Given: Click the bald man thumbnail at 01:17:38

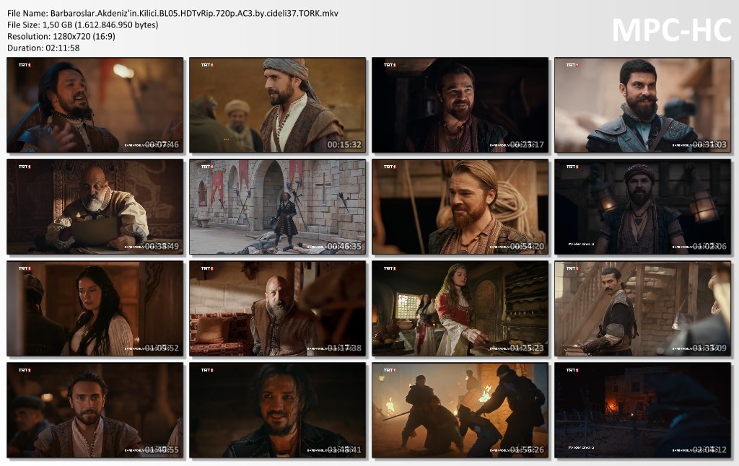Looking at the screenshot, I should 278,309.
